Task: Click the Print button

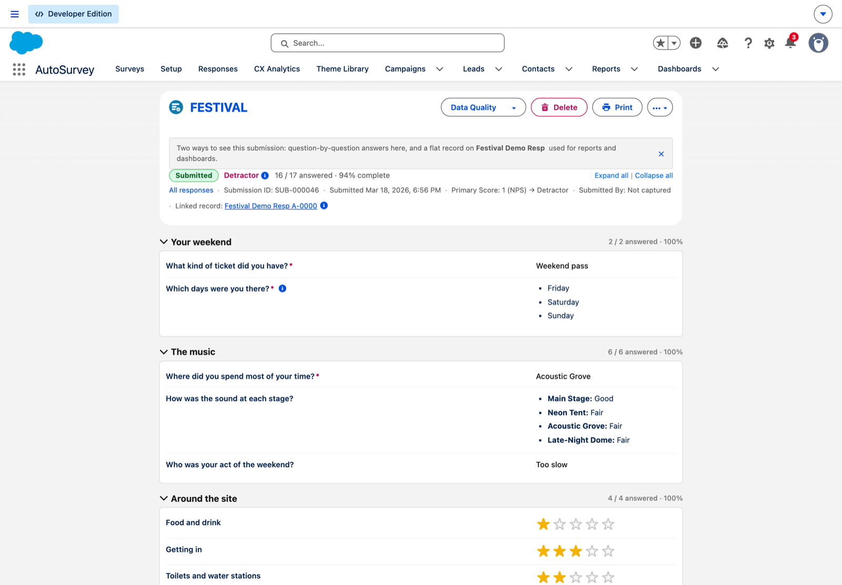Action: click(617, 107)
